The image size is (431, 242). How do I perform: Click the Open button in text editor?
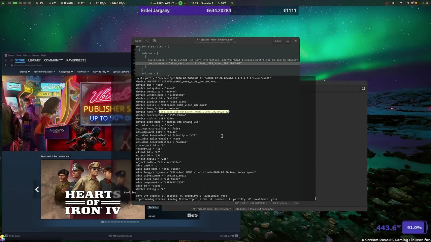tap(138, 41)
